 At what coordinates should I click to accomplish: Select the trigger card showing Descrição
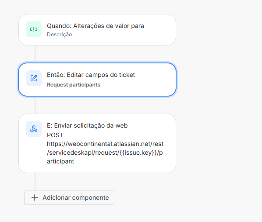point(97,30)
